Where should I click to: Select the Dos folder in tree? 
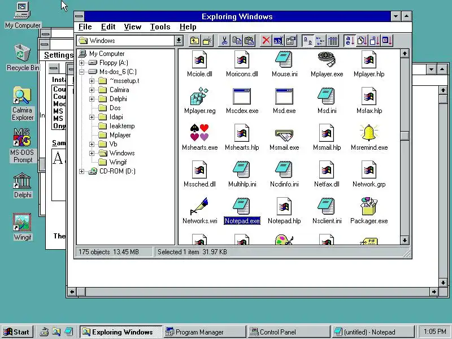point(115,108)
